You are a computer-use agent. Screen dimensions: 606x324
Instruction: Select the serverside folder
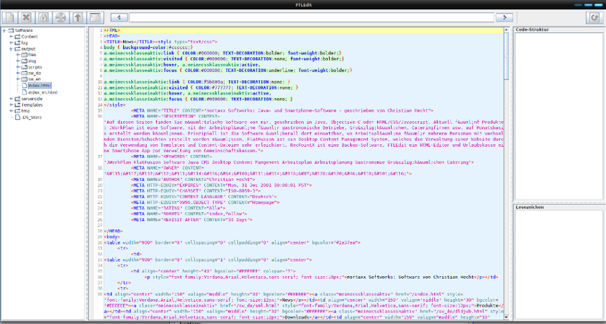click(x=32, y=98)
